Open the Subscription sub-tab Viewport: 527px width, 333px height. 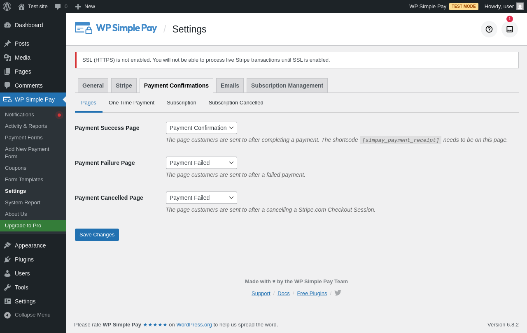(x=182, y=103)
